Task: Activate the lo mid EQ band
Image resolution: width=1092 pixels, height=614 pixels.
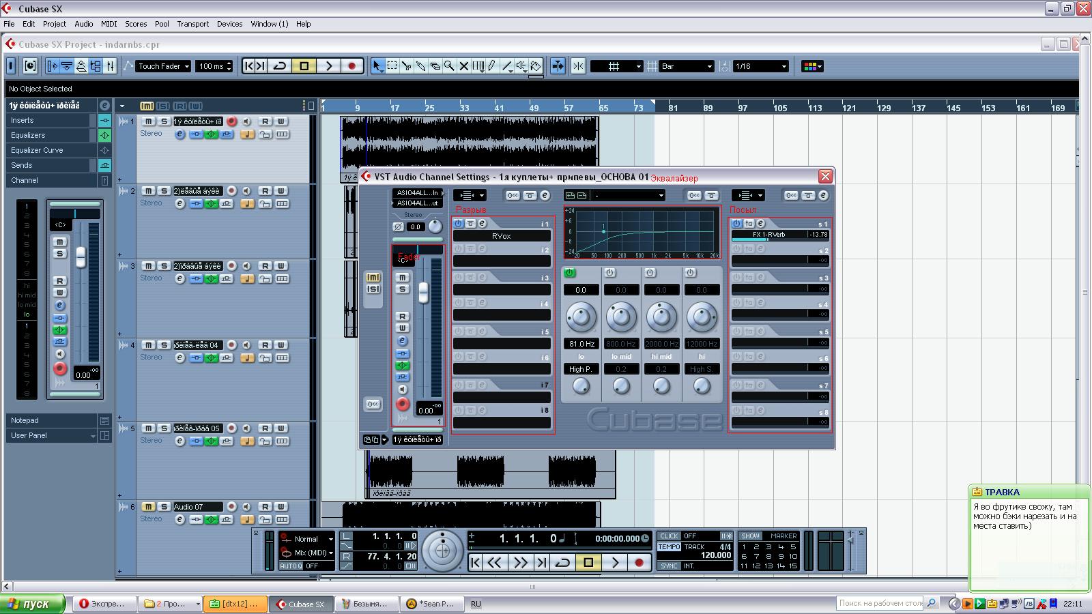Action: point(610,273)
